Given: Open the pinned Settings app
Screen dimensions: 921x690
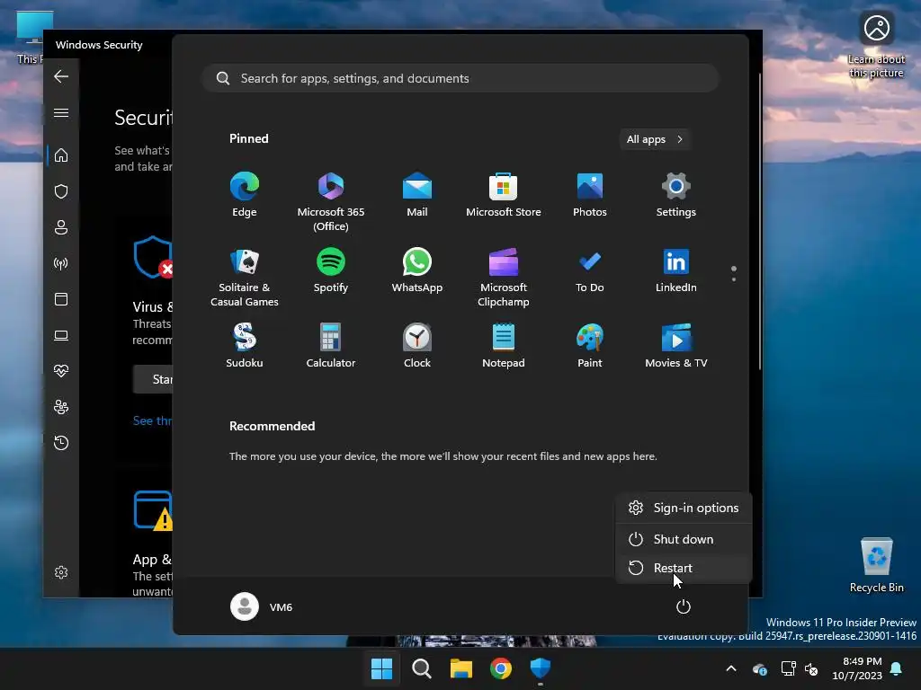Looking at the screenshot, I should point(676,195).
